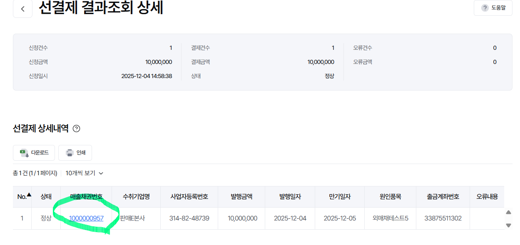Click the 매출채권번호 column header

pos(86,197)
